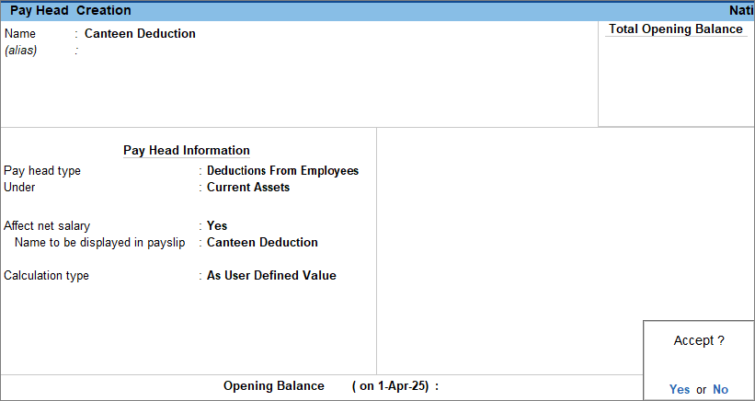Click the Pay head type label
The height and width of the screenshot is (401, 755).
coord(42,171)
